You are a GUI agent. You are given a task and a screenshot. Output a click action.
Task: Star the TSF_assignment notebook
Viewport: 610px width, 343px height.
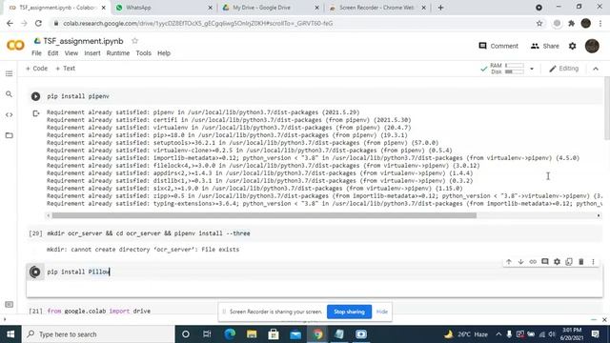[134, 41]
